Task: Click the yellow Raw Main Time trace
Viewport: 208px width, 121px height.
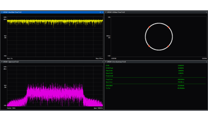Action: tap(55, 22)
